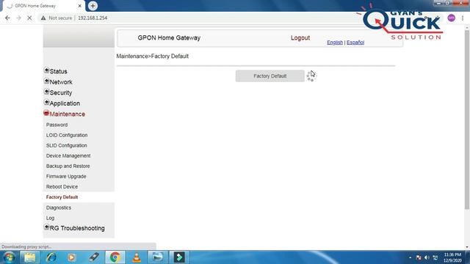Click the Logout link
Viewport: 470px width, 264px height.
300,38
